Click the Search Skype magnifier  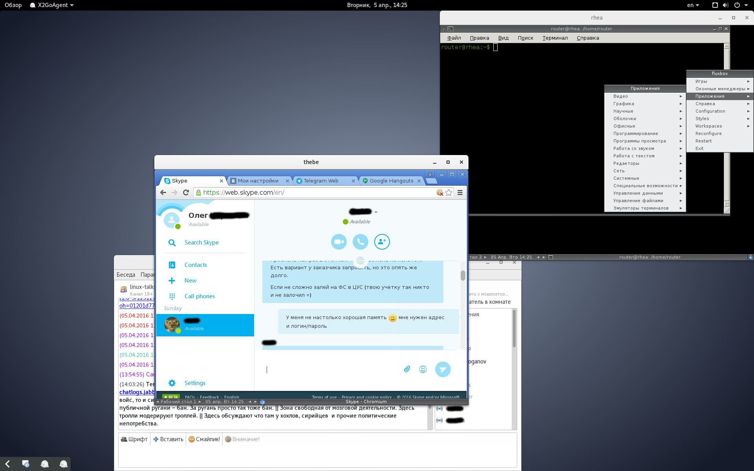172,243
